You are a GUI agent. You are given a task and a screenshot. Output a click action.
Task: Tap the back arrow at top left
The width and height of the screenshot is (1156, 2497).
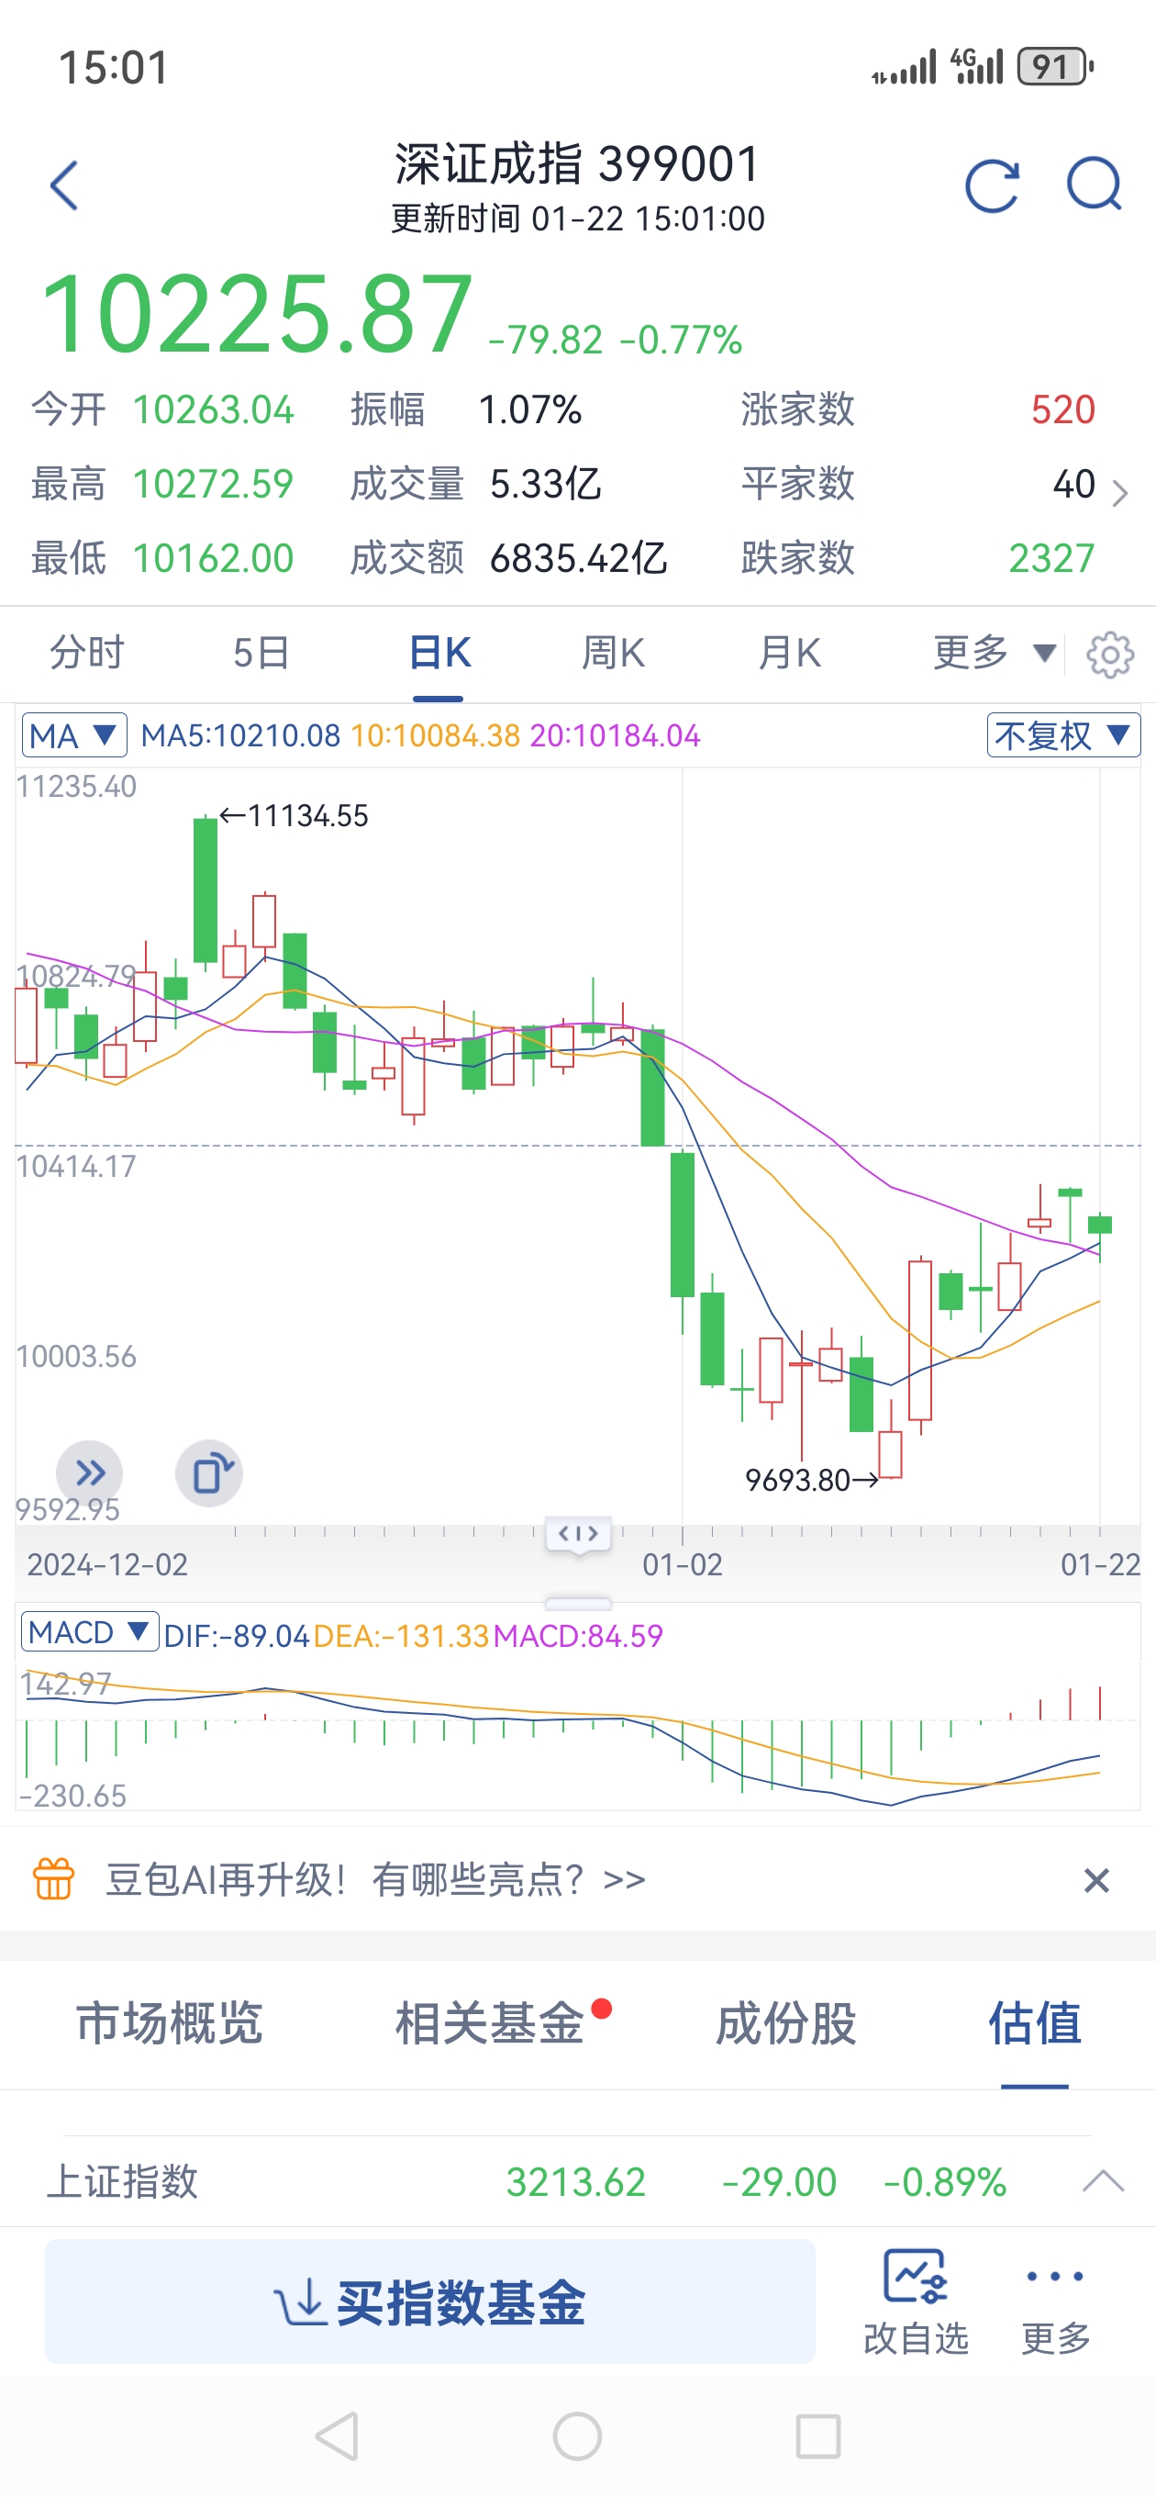coord(64,185)
